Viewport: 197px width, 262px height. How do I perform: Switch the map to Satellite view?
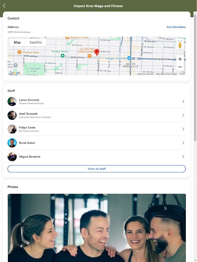point(36,42)
